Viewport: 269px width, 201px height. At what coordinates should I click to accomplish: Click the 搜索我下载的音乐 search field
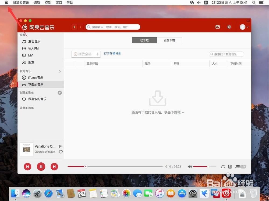pos(226,54)
